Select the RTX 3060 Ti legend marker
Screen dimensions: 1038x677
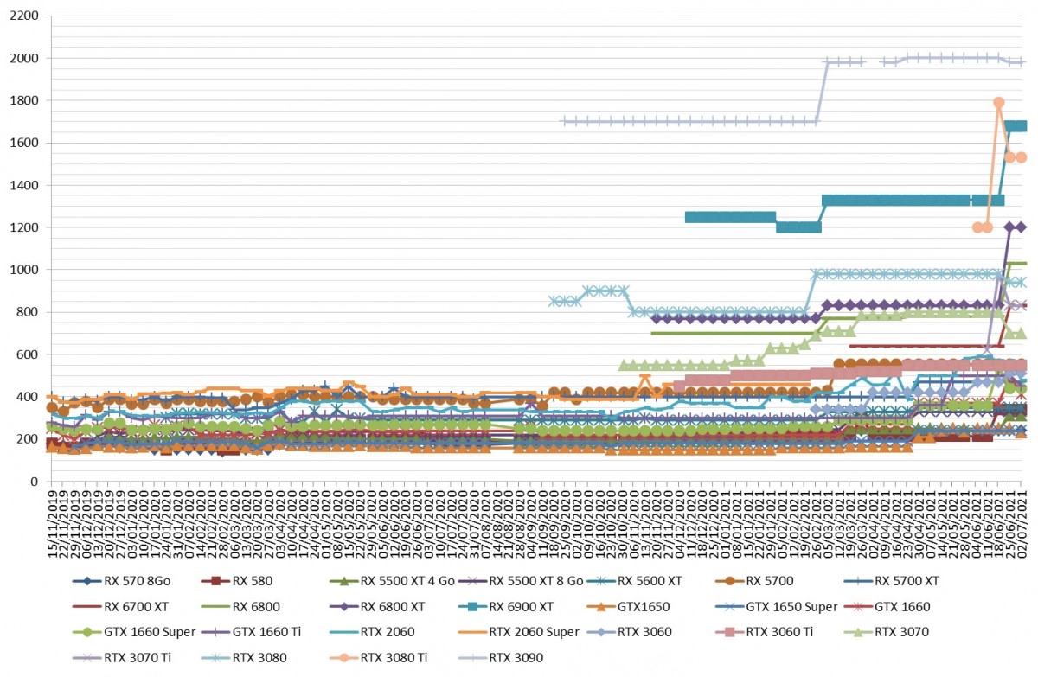732,632
